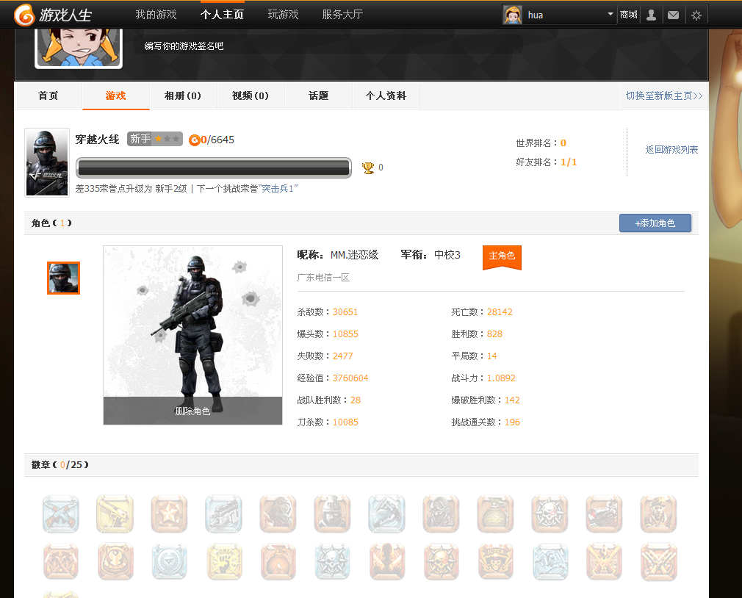Open the 相册(0) tab
The height and width of the screenshot is (598, 742).
tap(183, 96)
